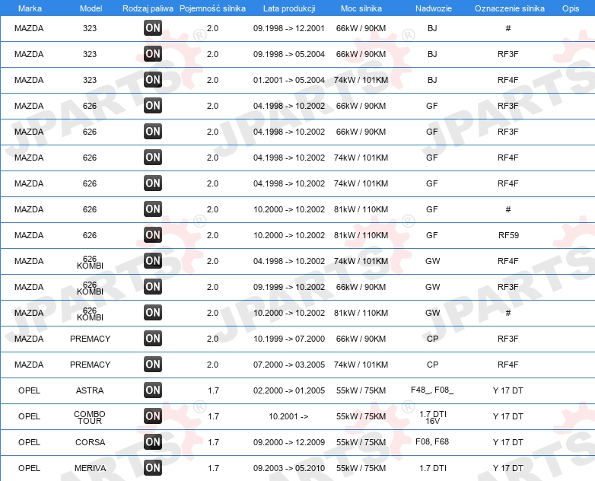595x481 pixels.
Task: Click the Rodzaj paliwa column header
Action: tap(148, 8)
